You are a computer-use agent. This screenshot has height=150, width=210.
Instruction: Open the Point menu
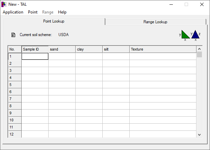[x=33, y=12]
